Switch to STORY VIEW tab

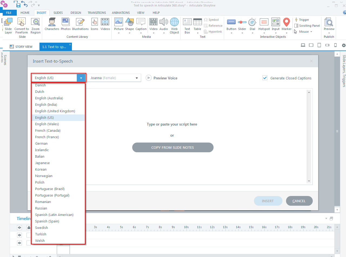point(21,47)
